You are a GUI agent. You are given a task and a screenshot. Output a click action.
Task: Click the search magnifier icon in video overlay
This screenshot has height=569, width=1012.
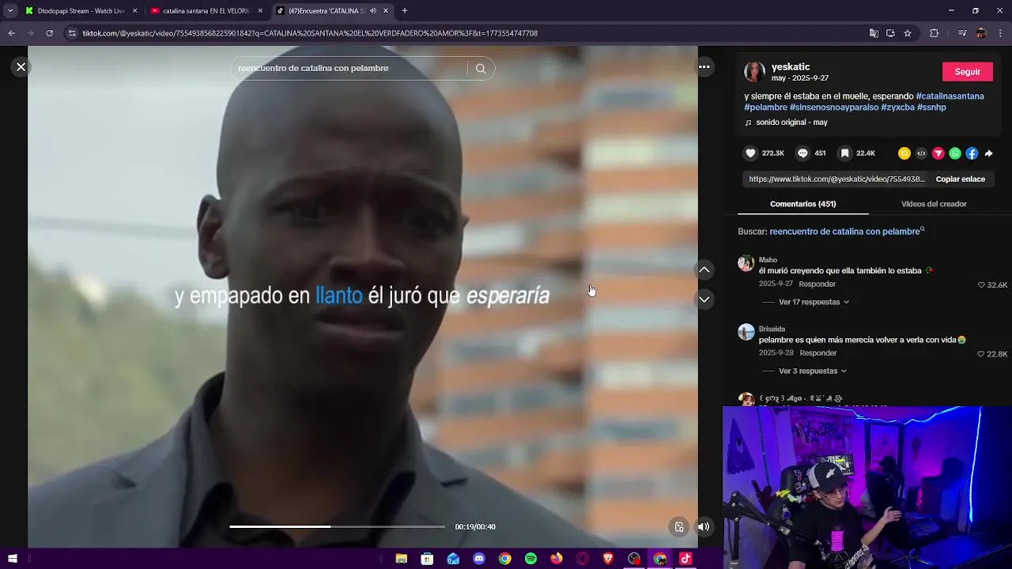tap(481, 69)
